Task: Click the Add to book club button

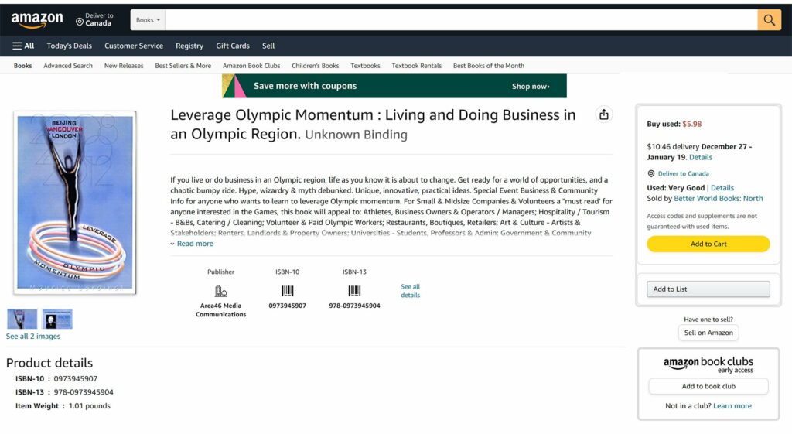Action: (x=708, y=386)
